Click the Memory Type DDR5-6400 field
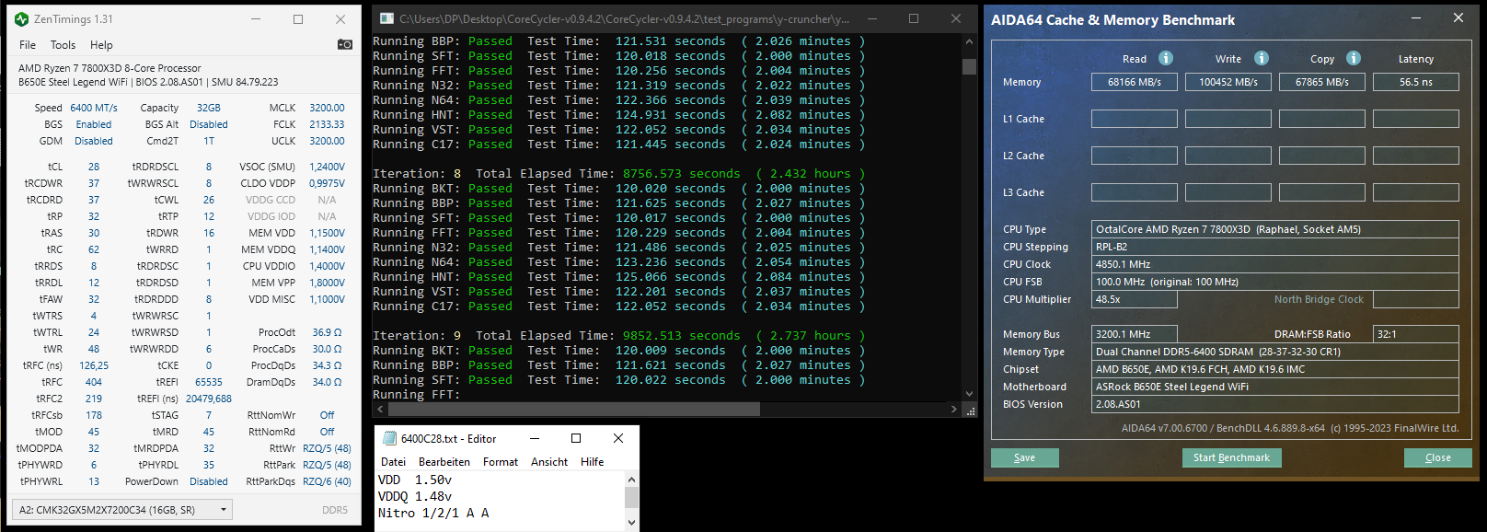 (1274, 352)
